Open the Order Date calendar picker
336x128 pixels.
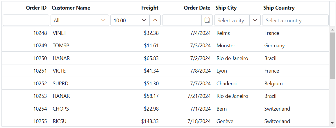pyautogui.click(x=207, y=20)
